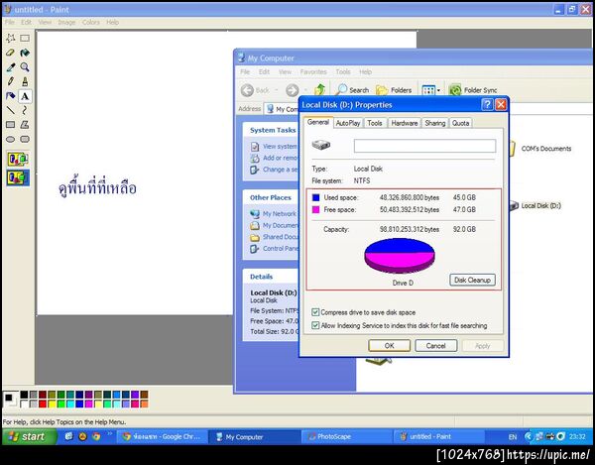
Task: Switch to Google Chrome taskbar button
Action: click(x=163, y=437)
